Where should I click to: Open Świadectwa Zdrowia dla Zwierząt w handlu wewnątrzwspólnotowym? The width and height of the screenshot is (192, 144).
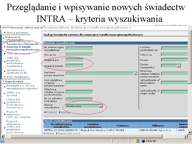click(23, 47)
